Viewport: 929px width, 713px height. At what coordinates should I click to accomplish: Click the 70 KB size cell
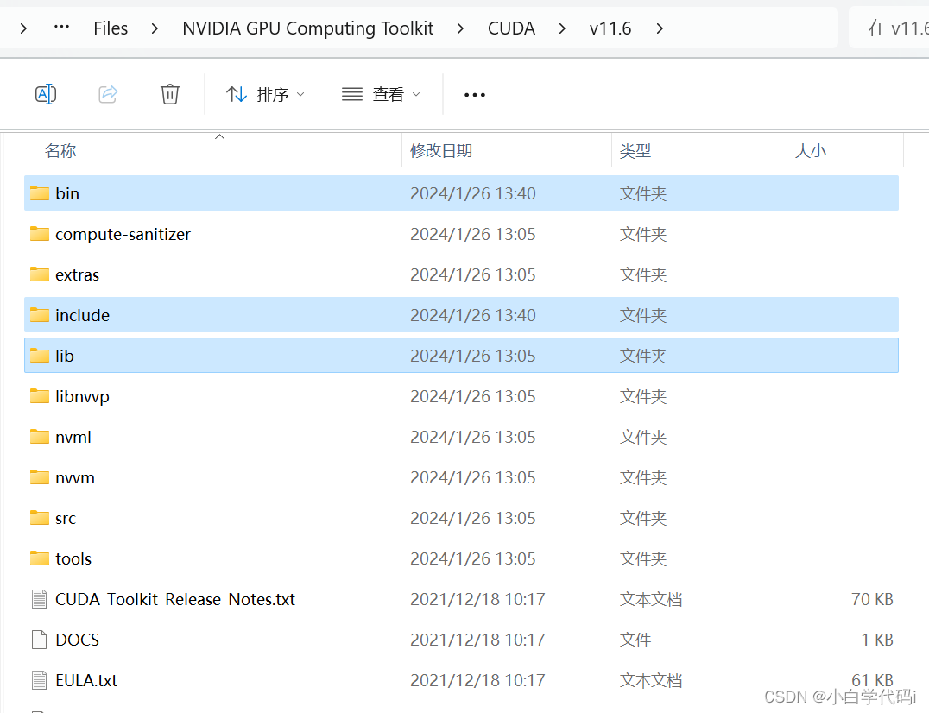tap(871, 599)
